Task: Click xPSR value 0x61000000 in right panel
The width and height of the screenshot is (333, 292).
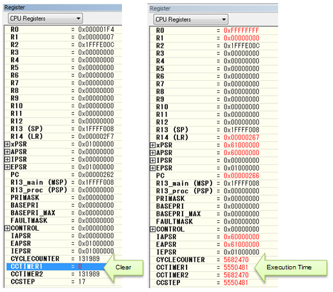Action: click(x=241, y=145)
